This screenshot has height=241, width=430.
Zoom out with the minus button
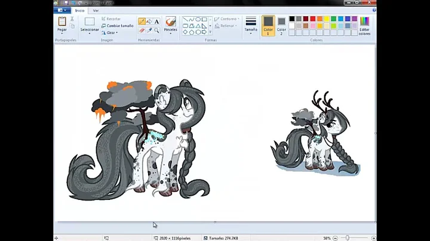pos(335,238)
